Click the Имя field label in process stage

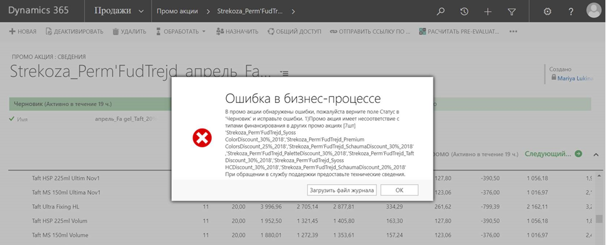tap(22, 119)
